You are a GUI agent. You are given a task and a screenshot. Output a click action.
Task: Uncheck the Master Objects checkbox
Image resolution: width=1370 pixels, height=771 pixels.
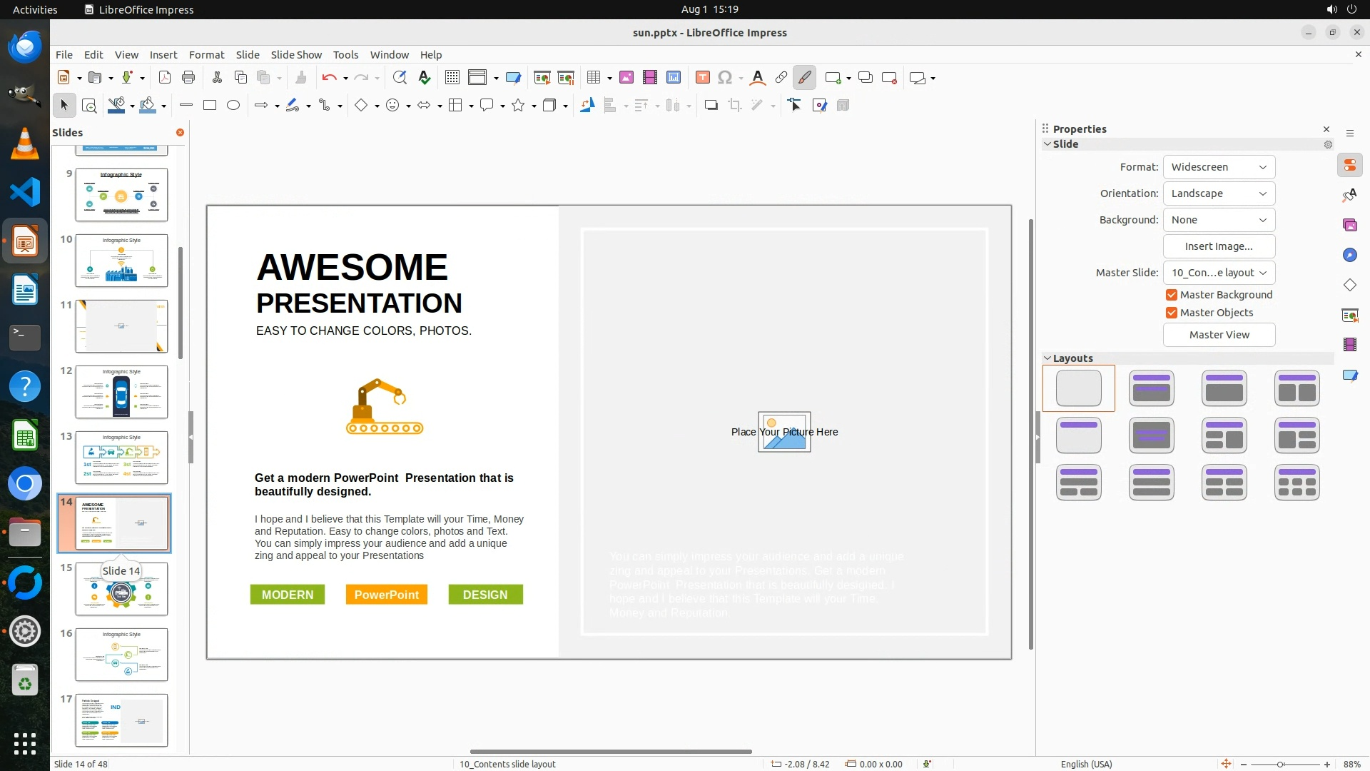coord(1172,313)
